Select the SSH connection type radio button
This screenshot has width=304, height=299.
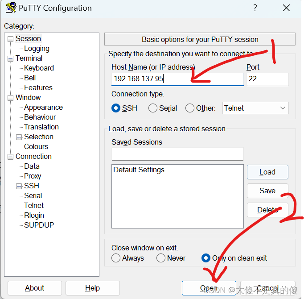tap(116, 108)
